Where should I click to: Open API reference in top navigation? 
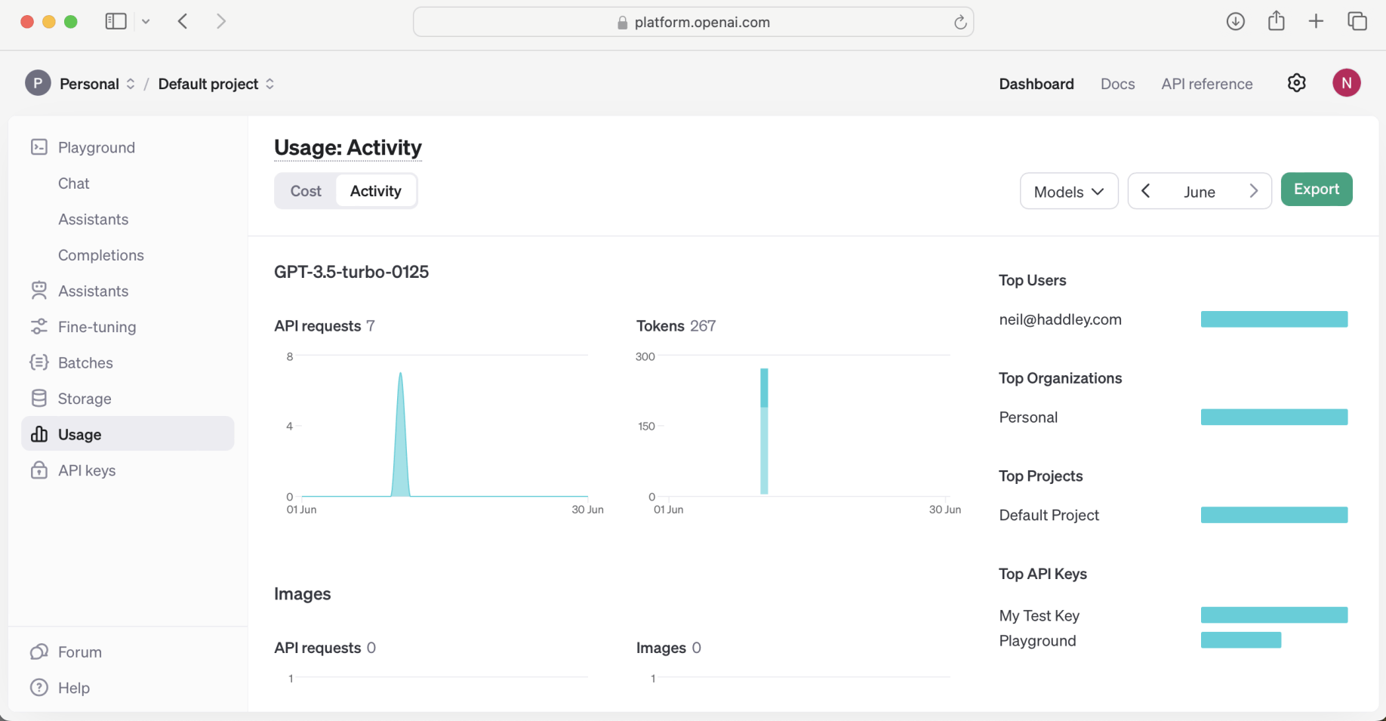(1206, 84)
